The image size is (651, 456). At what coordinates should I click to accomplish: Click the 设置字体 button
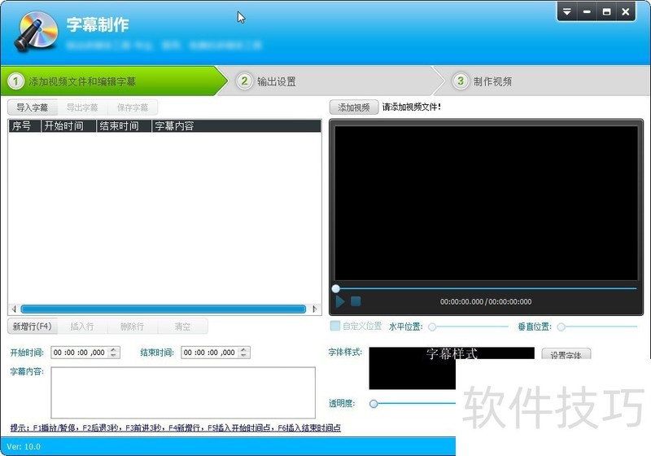pos(566,354)
